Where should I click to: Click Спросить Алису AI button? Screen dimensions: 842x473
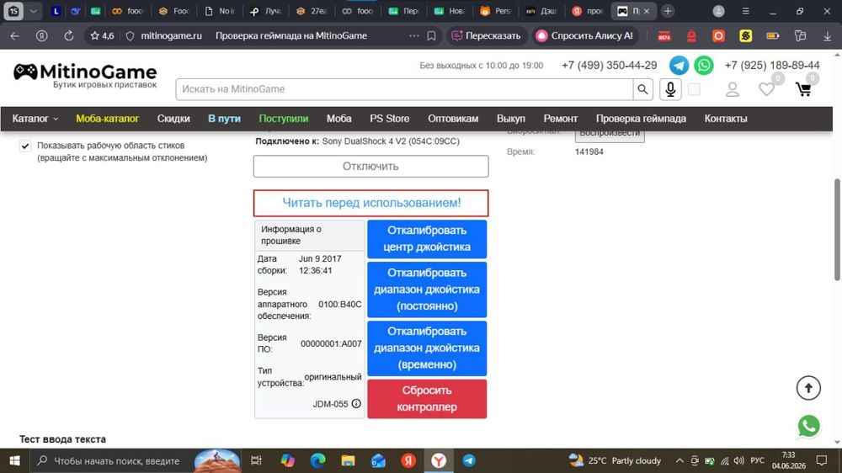tap(585, 36)
